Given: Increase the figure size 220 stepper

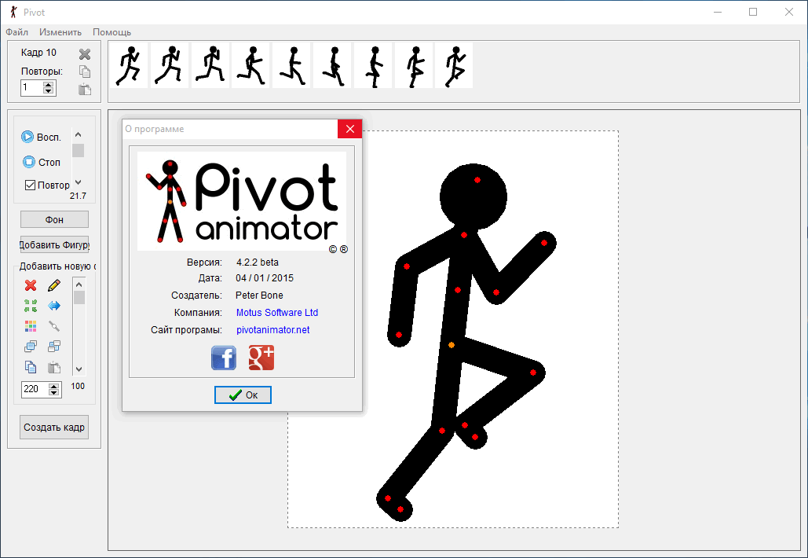Looking at the screenshot, I should [x=54, y=386].
